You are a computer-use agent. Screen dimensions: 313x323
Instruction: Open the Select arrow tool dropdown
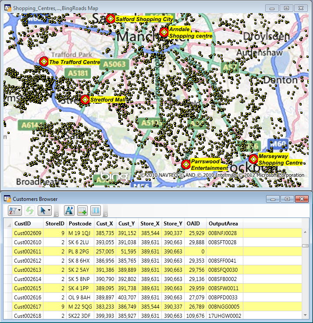45,211
